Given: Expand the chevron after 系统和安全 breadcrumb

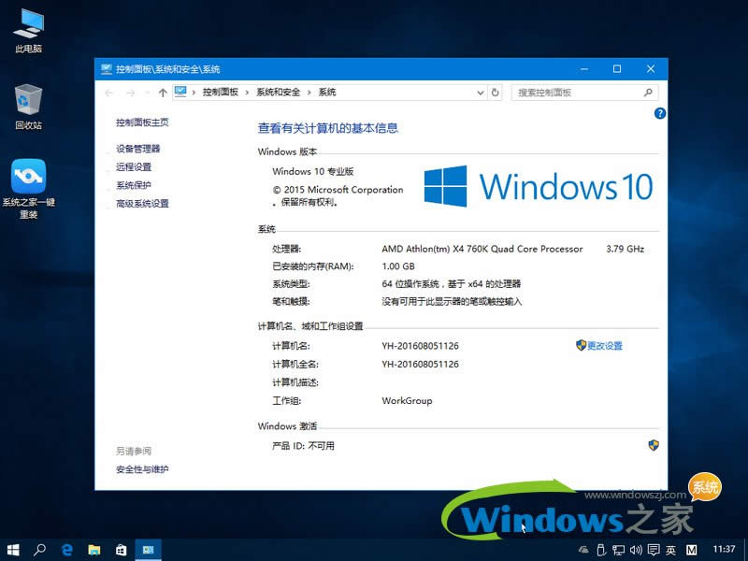Looking at the screenshot, I should click(307, 93).
